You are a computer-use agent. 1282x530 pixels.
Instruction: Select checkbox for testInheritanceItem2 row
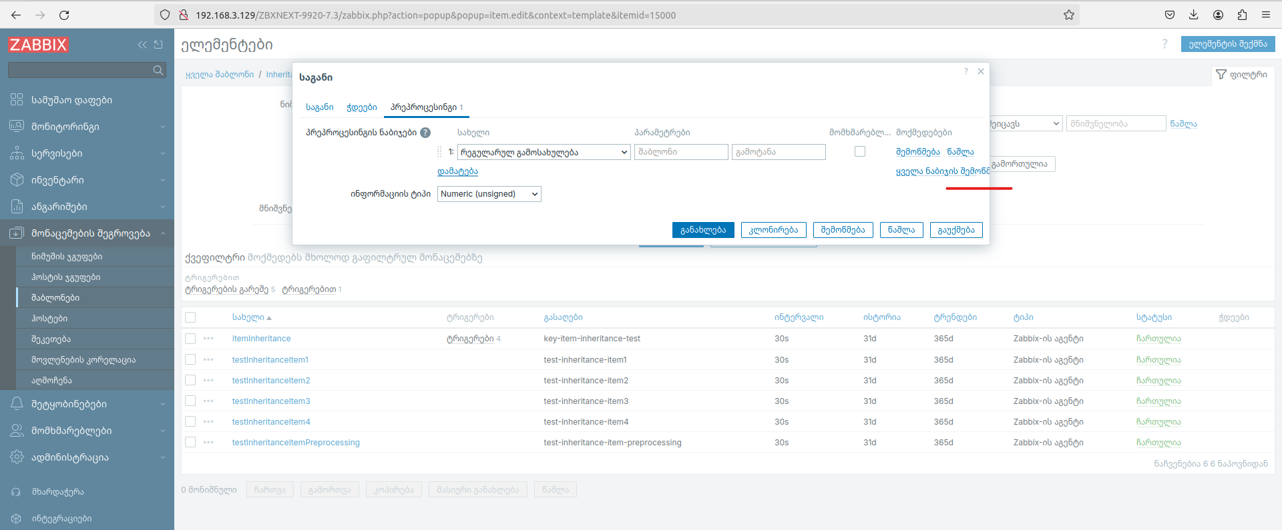point(190,380)
